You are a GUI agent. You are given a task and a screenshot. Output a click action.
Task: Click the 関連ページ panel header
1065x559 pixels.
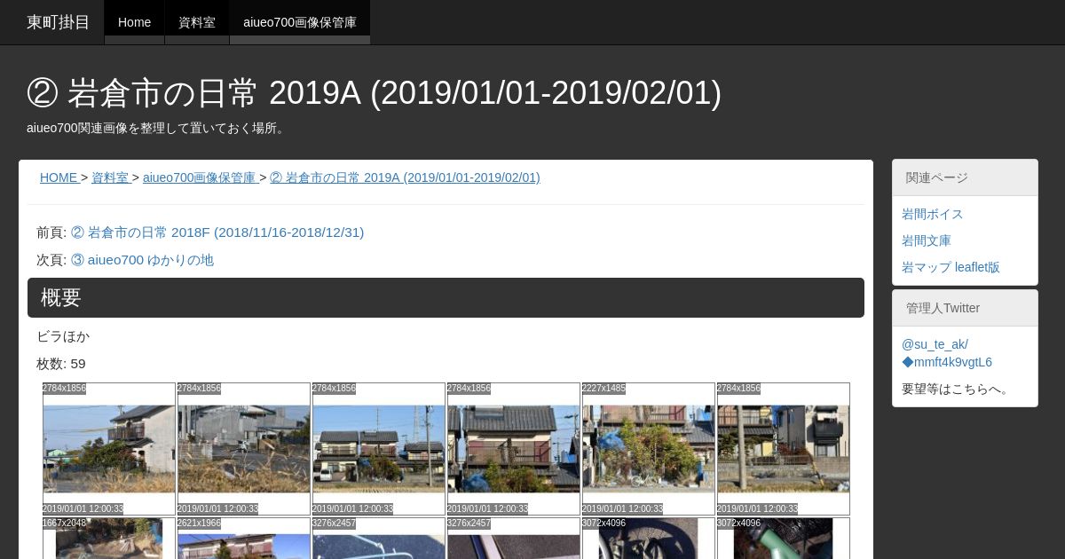coord(965,177)
